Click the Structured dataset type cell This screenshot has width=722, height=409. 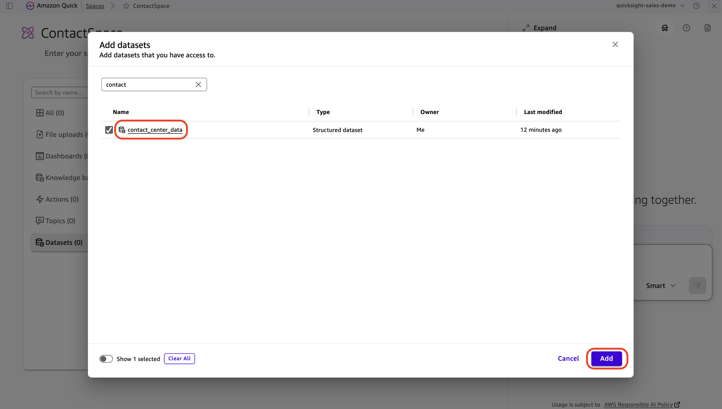[x=338, y=130]
